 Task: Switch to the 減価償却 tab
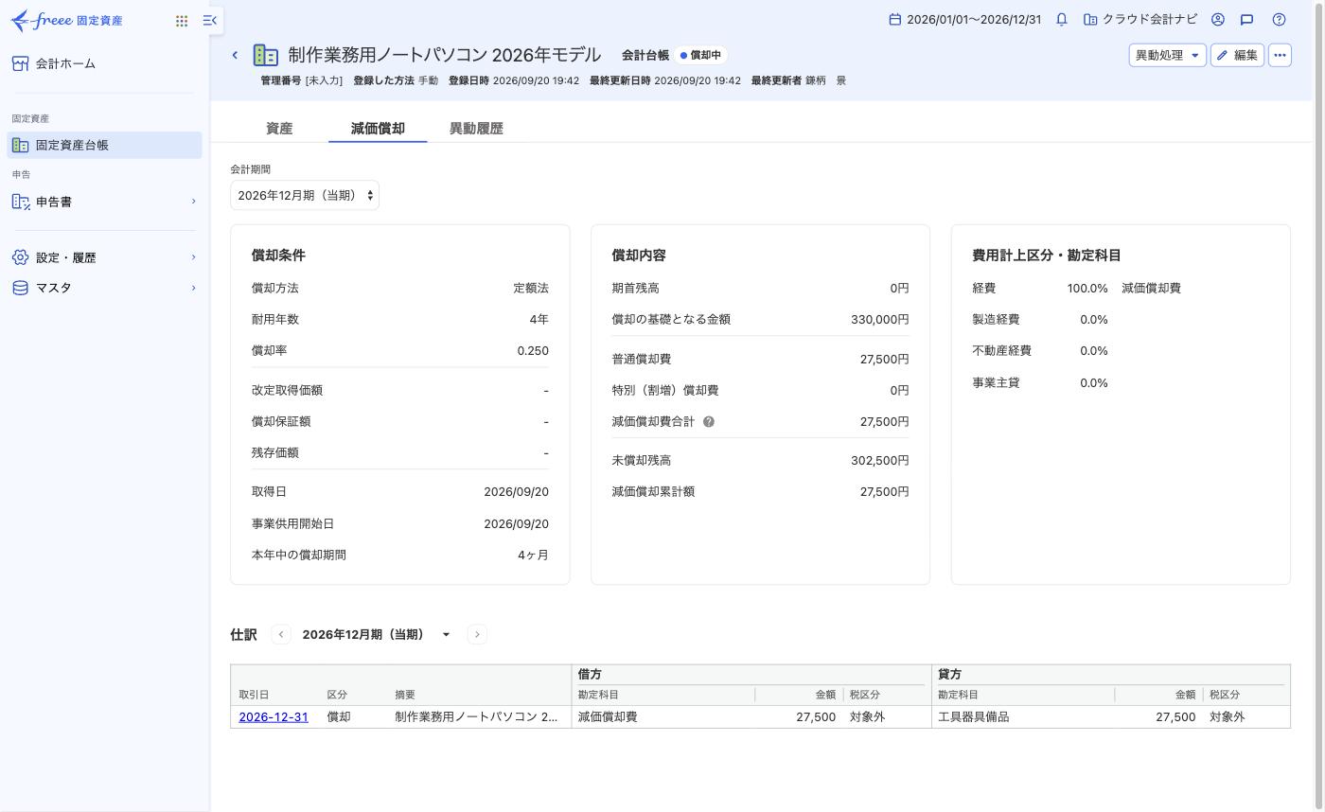pyautogui.click(x=378, y=129)
